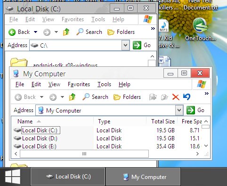Click Forward arrow in My Computer window
Viewport: 227px width, 186px height.
click(x=53, y=97)
